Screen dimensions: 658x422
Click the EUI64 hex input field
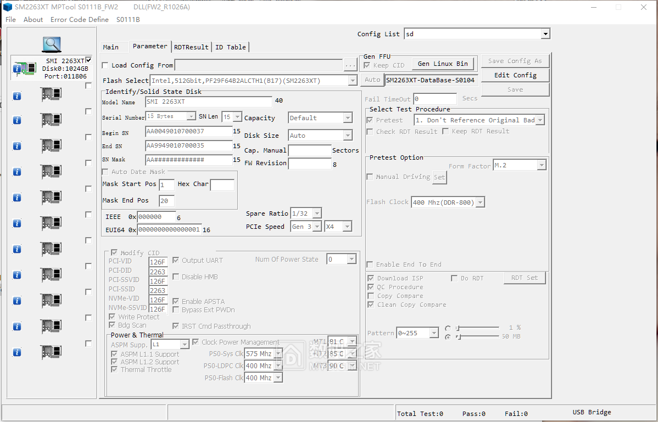(169, 229)
